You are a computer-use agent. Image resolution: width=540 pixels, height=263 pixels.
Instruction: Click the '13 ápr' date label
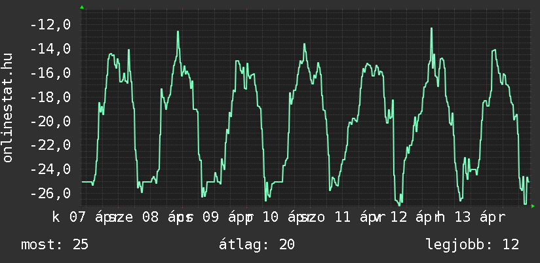pyautogui.click(x=480, y=217)
